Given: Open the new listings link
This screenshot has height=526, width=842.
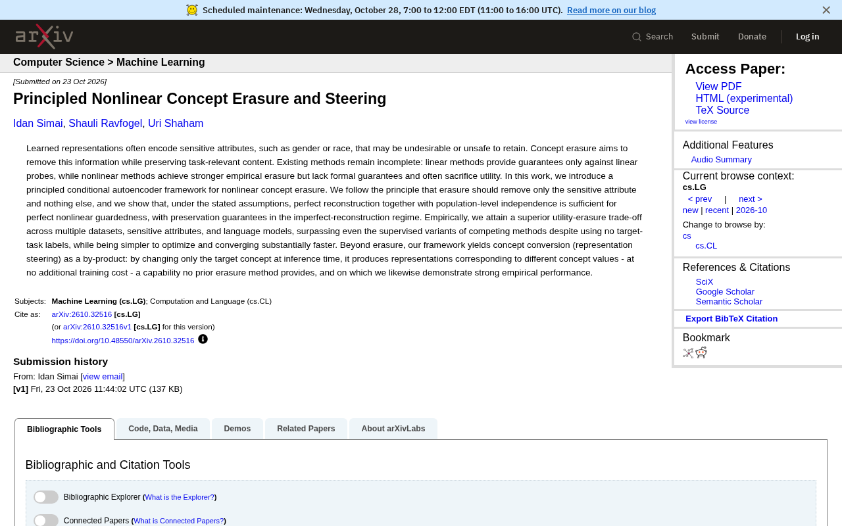Looking at the screenshot, I should point(691,210).
